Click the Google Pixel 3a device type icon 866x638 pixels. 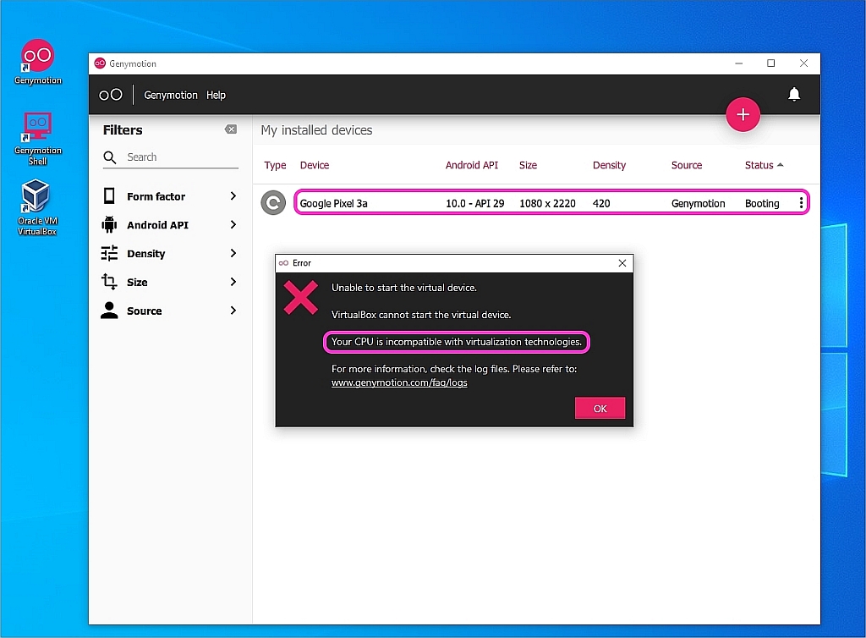(273, 203)
